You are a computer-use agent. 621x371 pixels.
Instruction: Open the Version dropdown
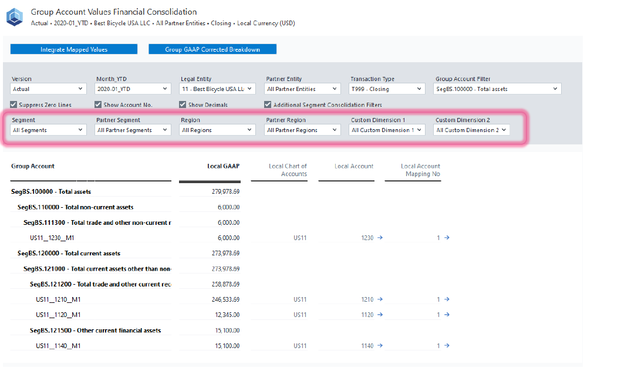point(49,89)
